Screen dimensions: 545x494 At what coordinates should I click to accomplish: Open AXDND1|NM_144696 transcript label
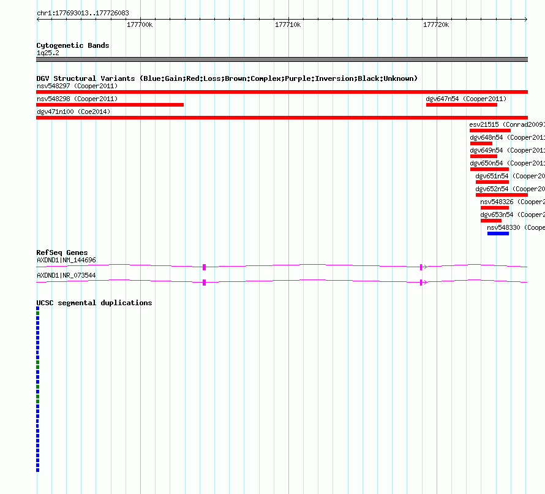[x=66, y=260]
